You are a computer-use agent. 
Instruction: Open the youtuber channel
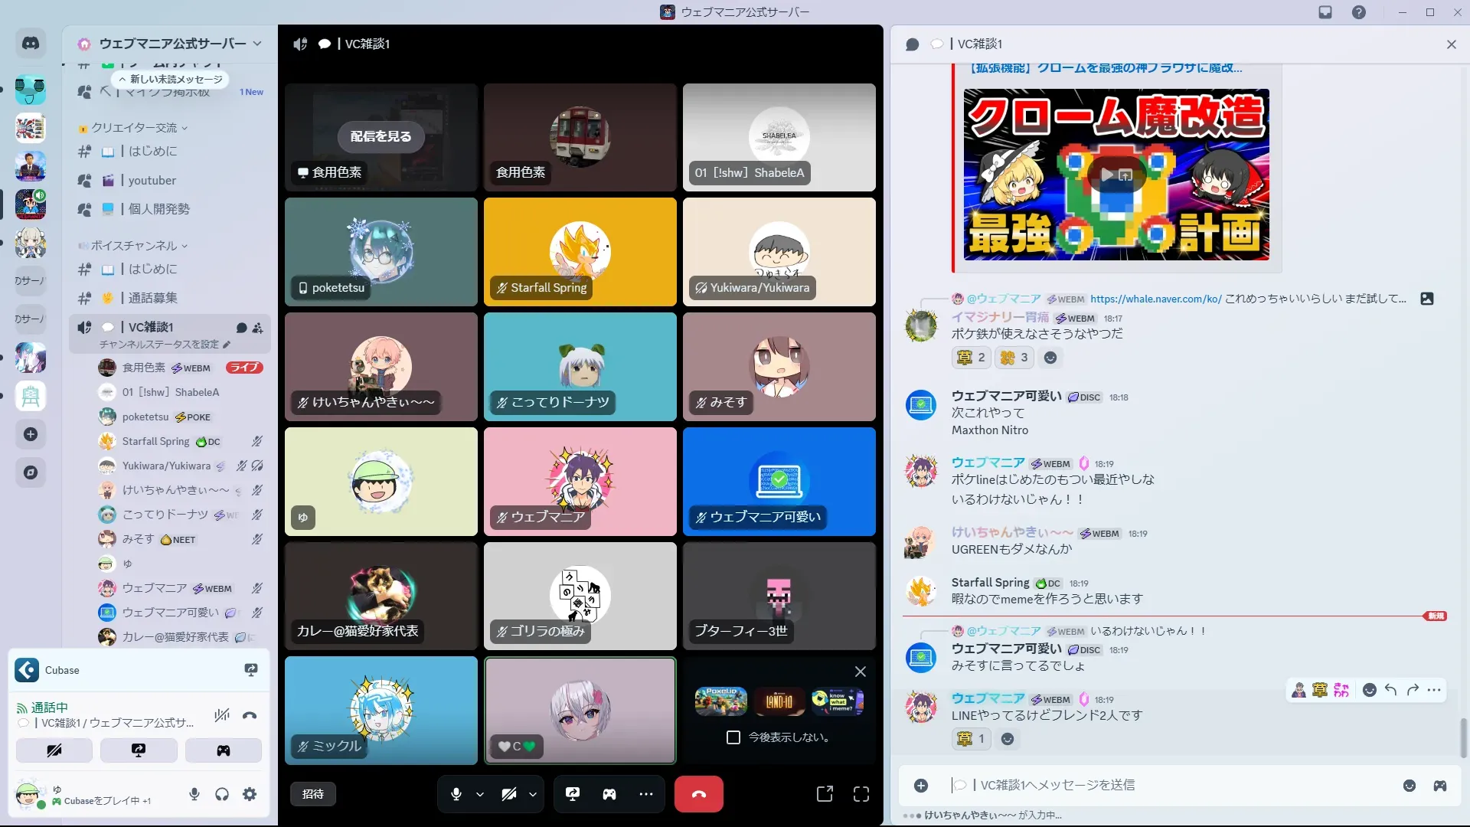[152, 181]
